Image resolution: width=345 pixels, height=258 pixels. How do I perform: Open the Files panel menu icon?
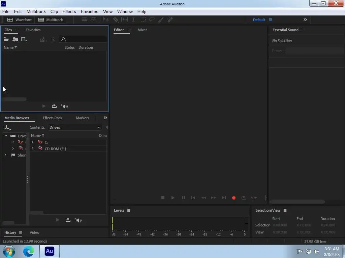(17, 30)
